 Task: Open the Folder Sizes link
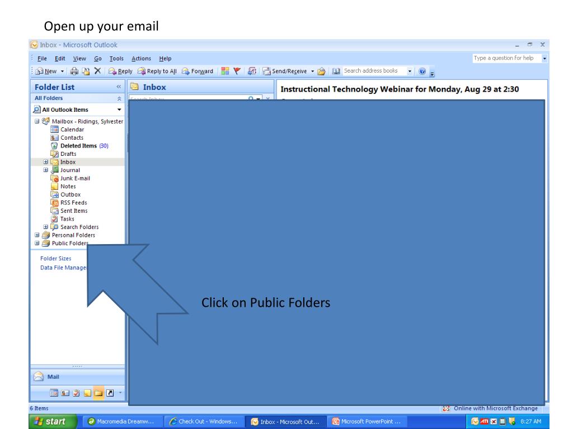tap(55, 258)
